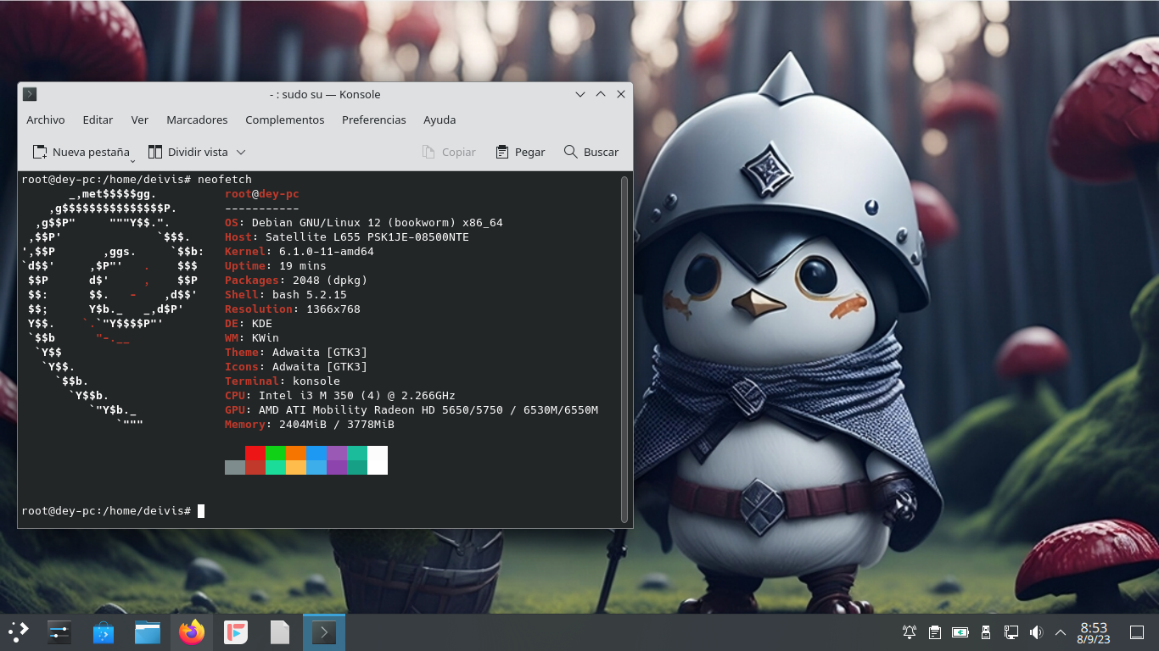Open the audio volume tray icon

click(1035, 632)
